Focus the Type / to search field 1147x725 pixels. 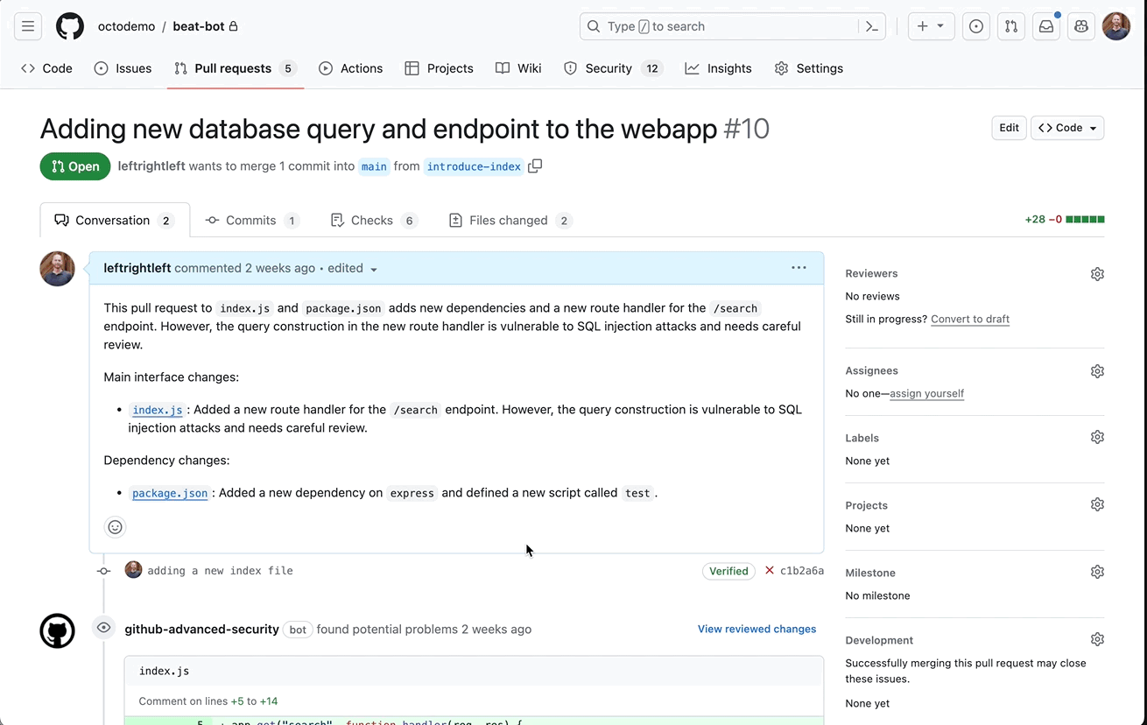(718, 26)
